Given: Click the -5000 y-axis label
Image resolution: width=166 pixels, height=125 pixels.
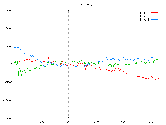Looking at the screenshot, I should (x=8, y=82).
